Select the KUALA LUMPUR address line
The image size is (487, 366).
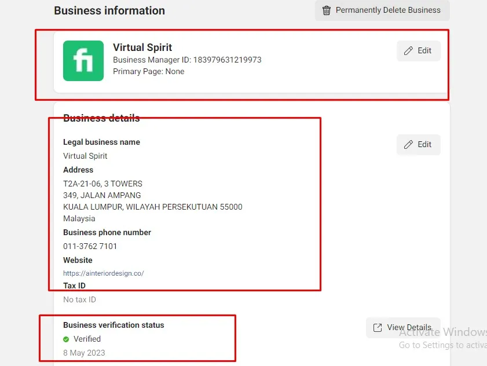152,207
